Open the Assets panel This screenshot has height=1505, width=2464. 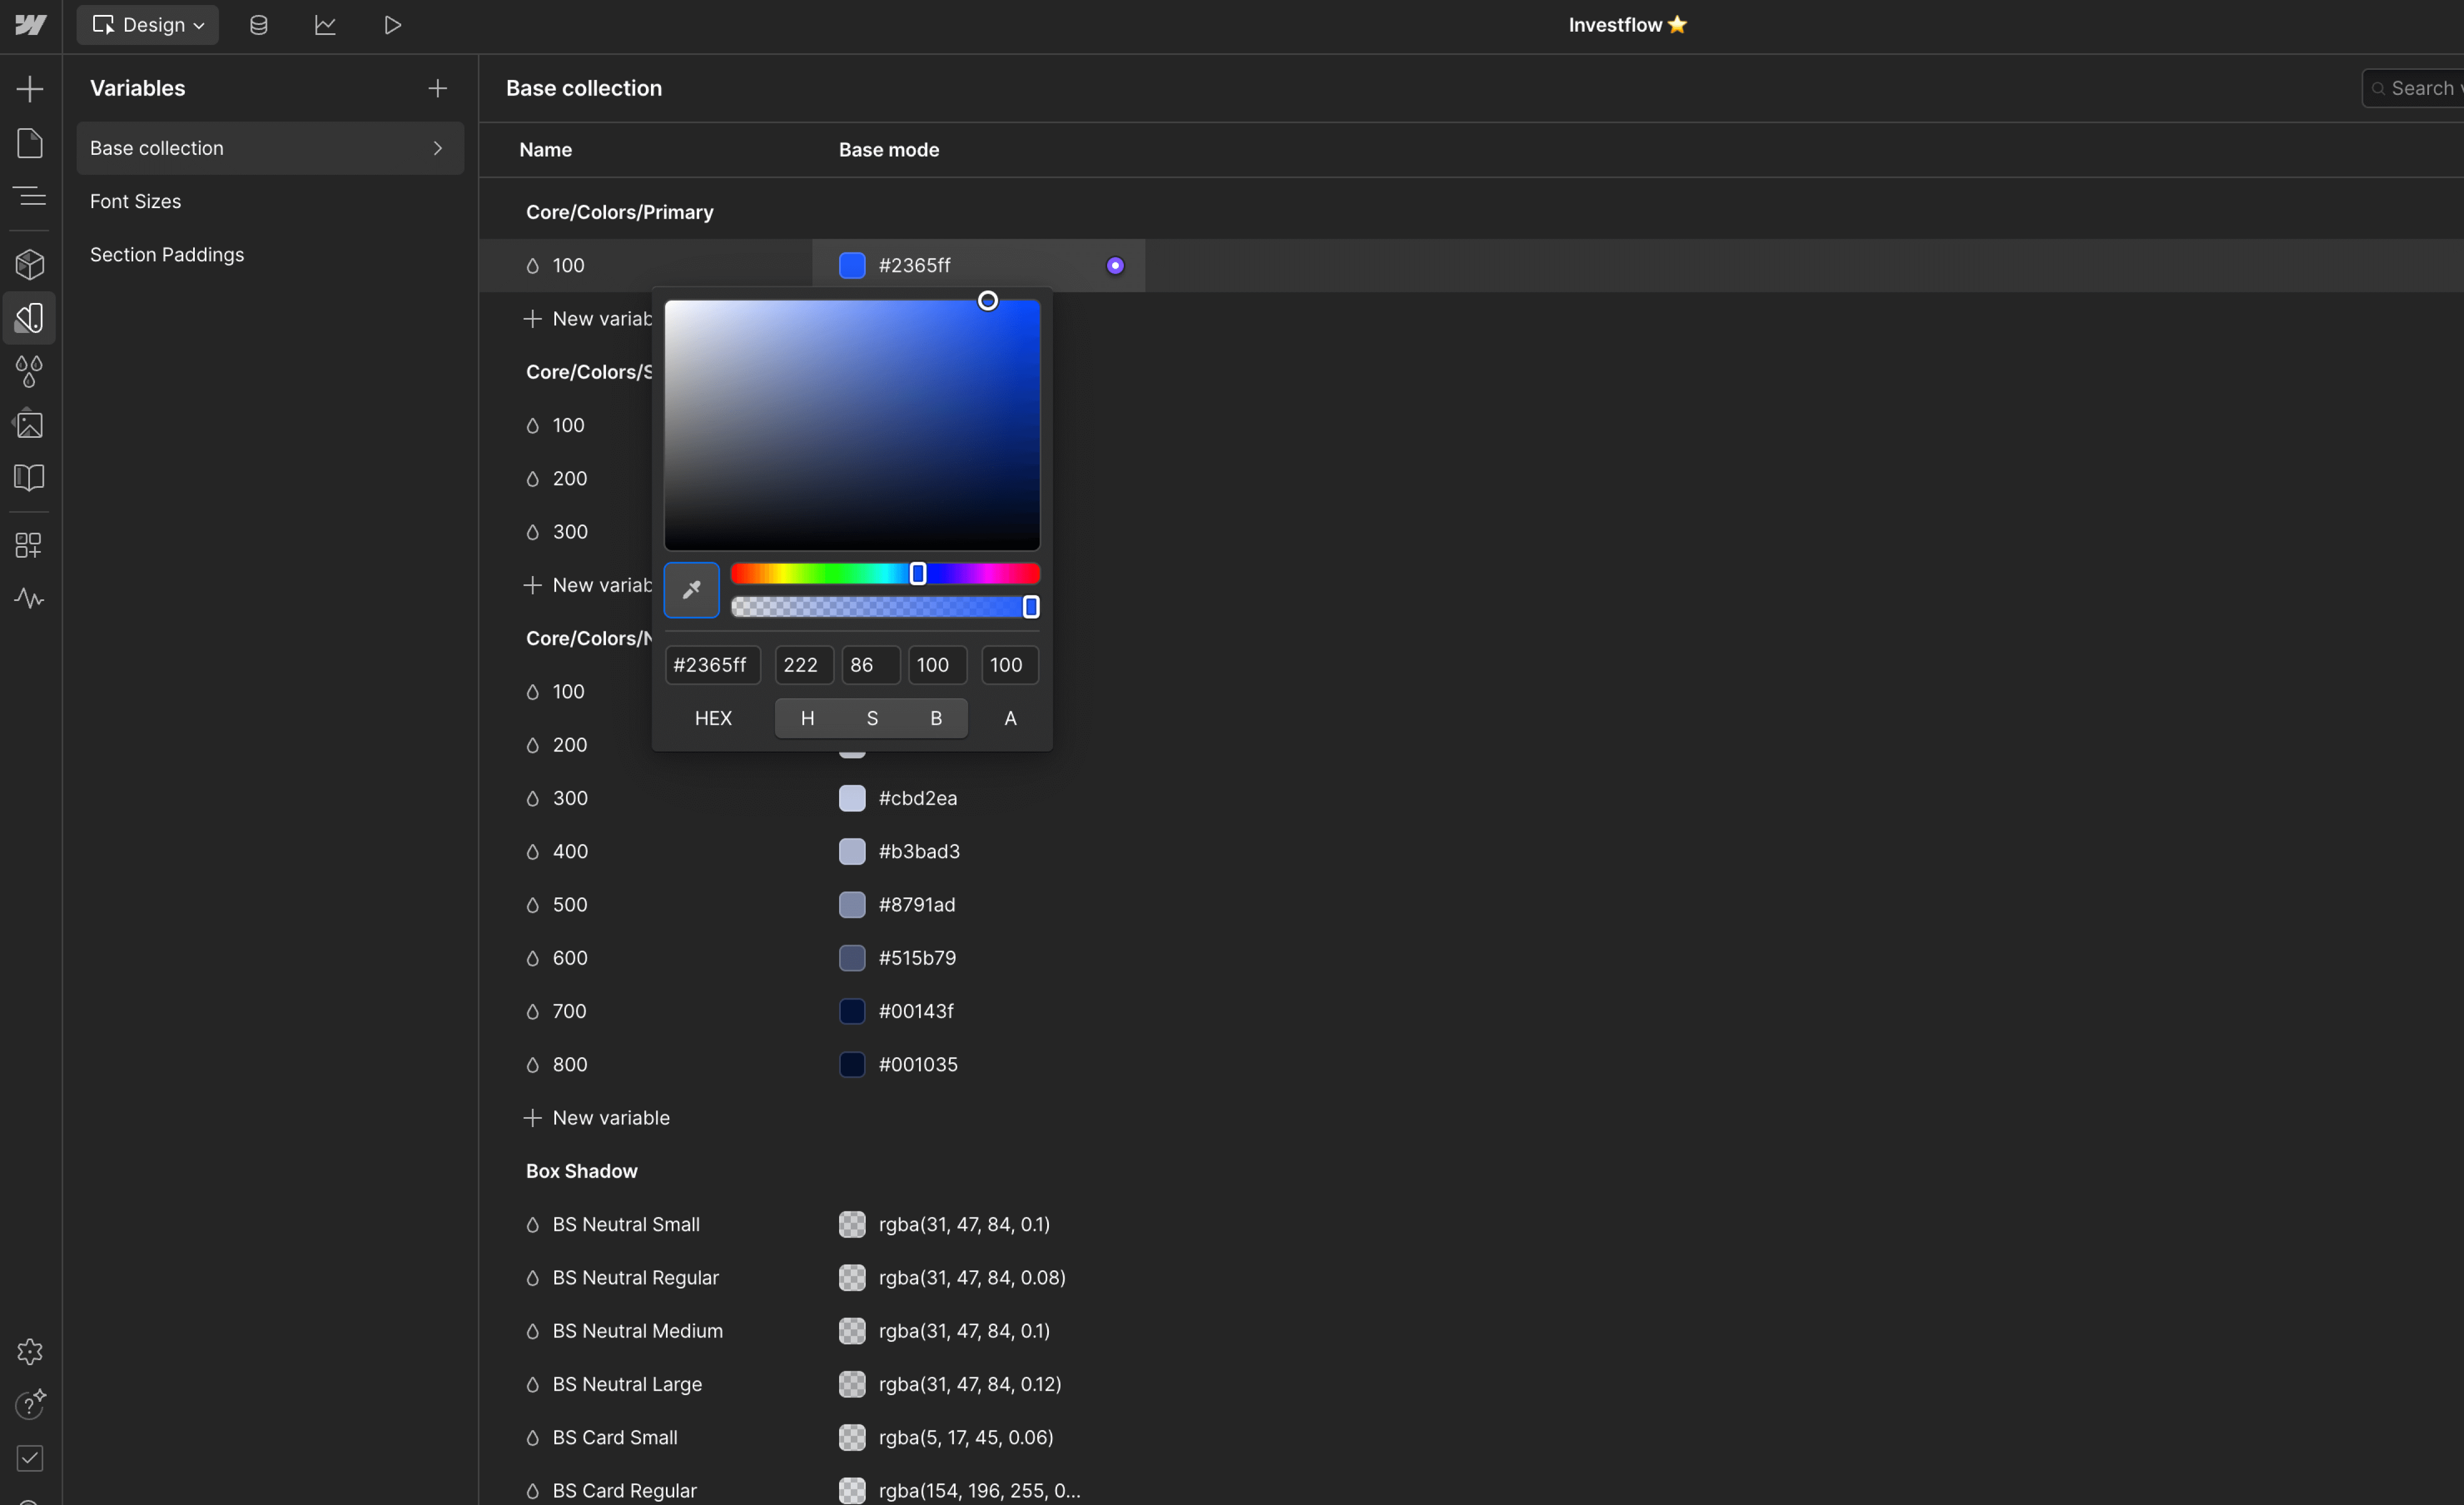coord(29,424)
